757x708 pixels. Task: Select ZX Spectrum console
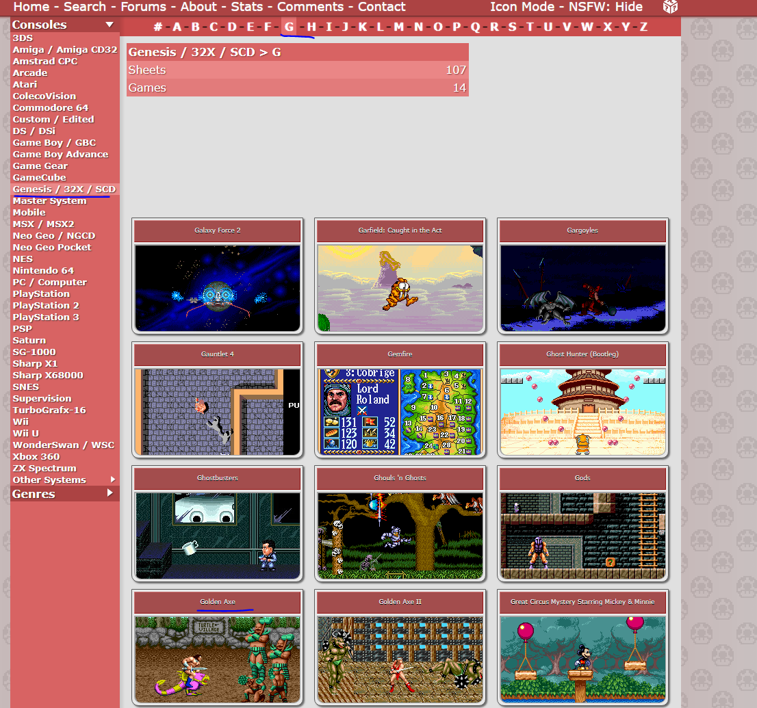(x=44, y=468)
